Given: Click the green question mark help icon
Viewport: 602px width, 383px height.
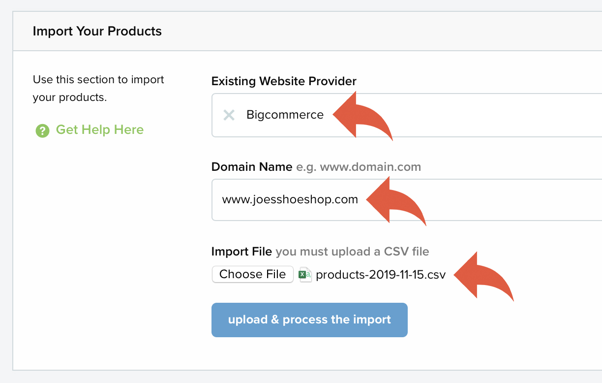Looking at the screenshot, I should pos(42,130).
